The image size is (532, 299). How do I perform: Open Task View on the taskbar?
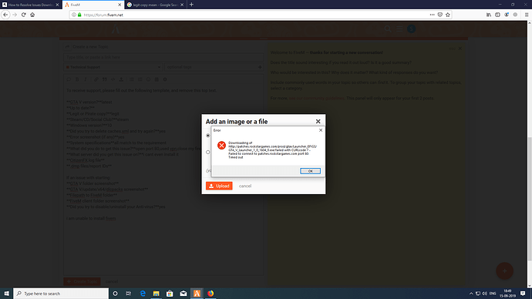(x=129, y=294)
